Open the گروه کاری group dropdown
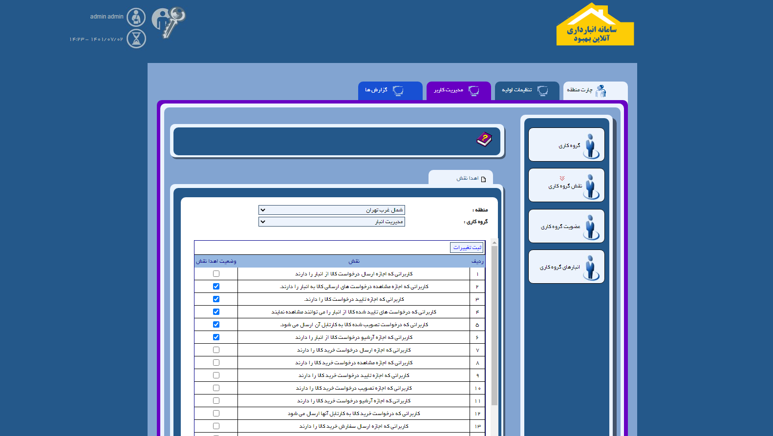Viewport: 773px width, 436px height. pyautogui.click(x=332, y=222)
